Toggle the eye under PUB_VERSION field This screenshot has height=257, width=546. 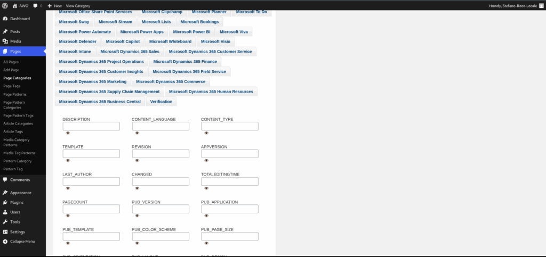(137, 215)
